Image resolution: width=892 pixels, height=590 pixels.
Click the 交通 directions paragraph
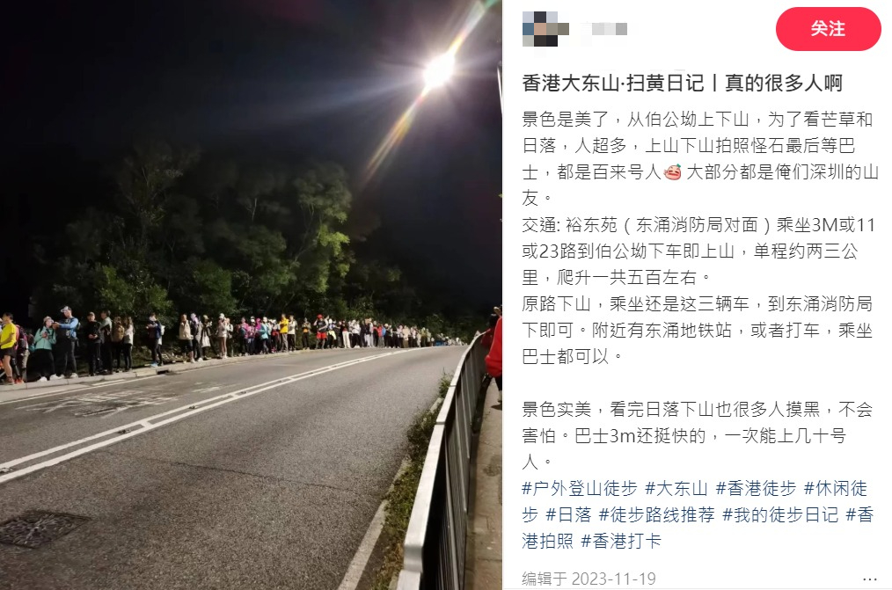(x=698, y=251)
